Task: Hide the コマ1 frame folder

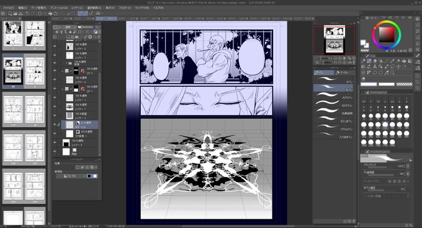Action: [55, 89]
